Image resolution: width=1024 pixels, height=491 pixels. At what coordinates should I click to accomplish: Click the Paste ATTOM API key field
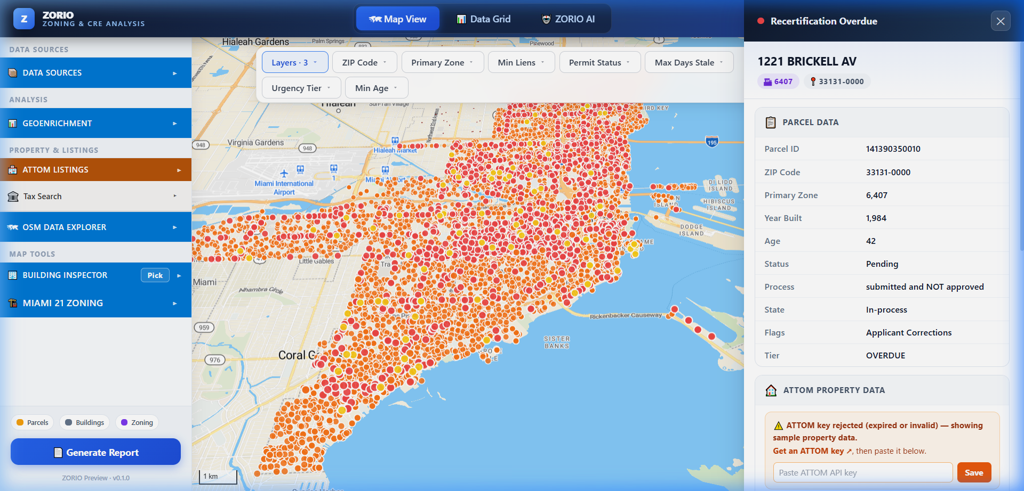(863, 472)
